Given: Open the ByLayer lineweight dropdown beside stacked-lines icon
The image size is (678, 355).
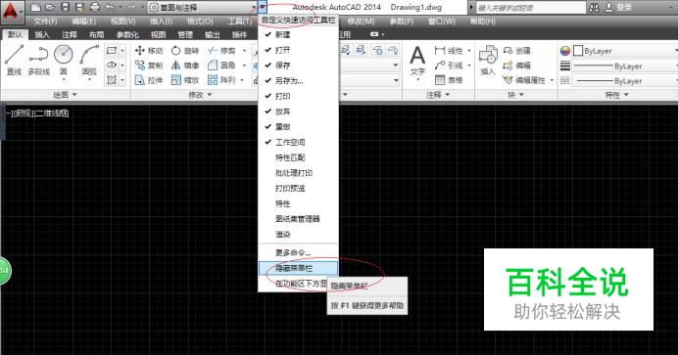Looking at the screenshot, I should [x=625, y=66].
